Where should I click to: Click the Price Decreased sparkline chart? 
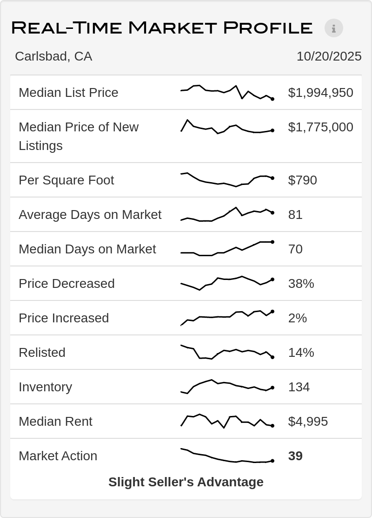click(x=227, y=283)
